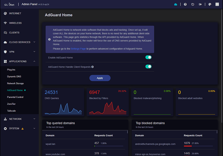Expand the Network menu chevron

click(x=34, y=119)
